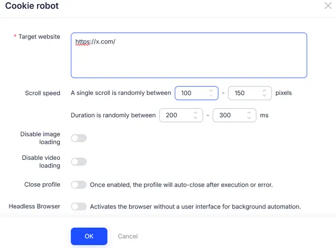Increase the maximum duration value
The height and width of the screenshot is (248, 336).
pyautogui.click(x=249, y=112)
